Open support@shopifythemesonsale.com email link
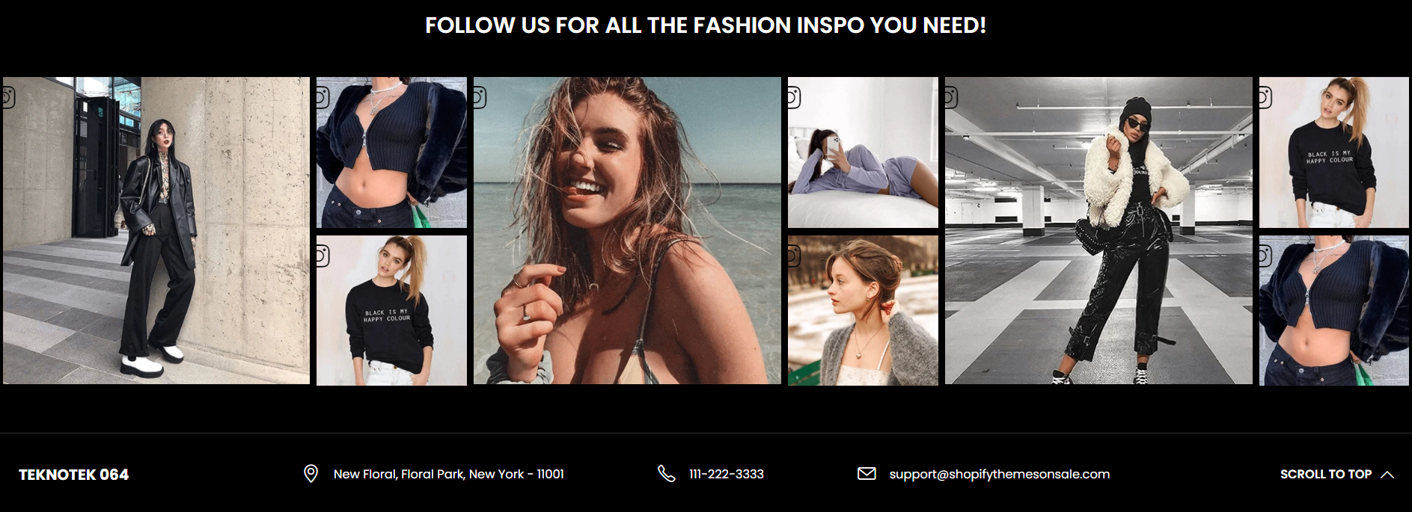The height and width of the screenshot is (512, 1412). coord(999,474)
